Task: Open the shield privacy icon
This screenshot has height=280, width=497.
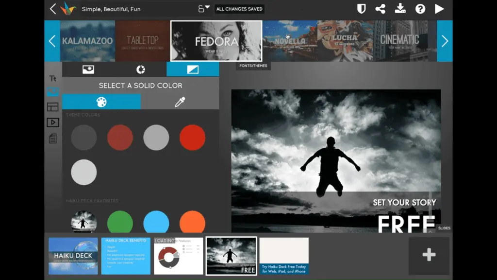Action: (361, 9)
